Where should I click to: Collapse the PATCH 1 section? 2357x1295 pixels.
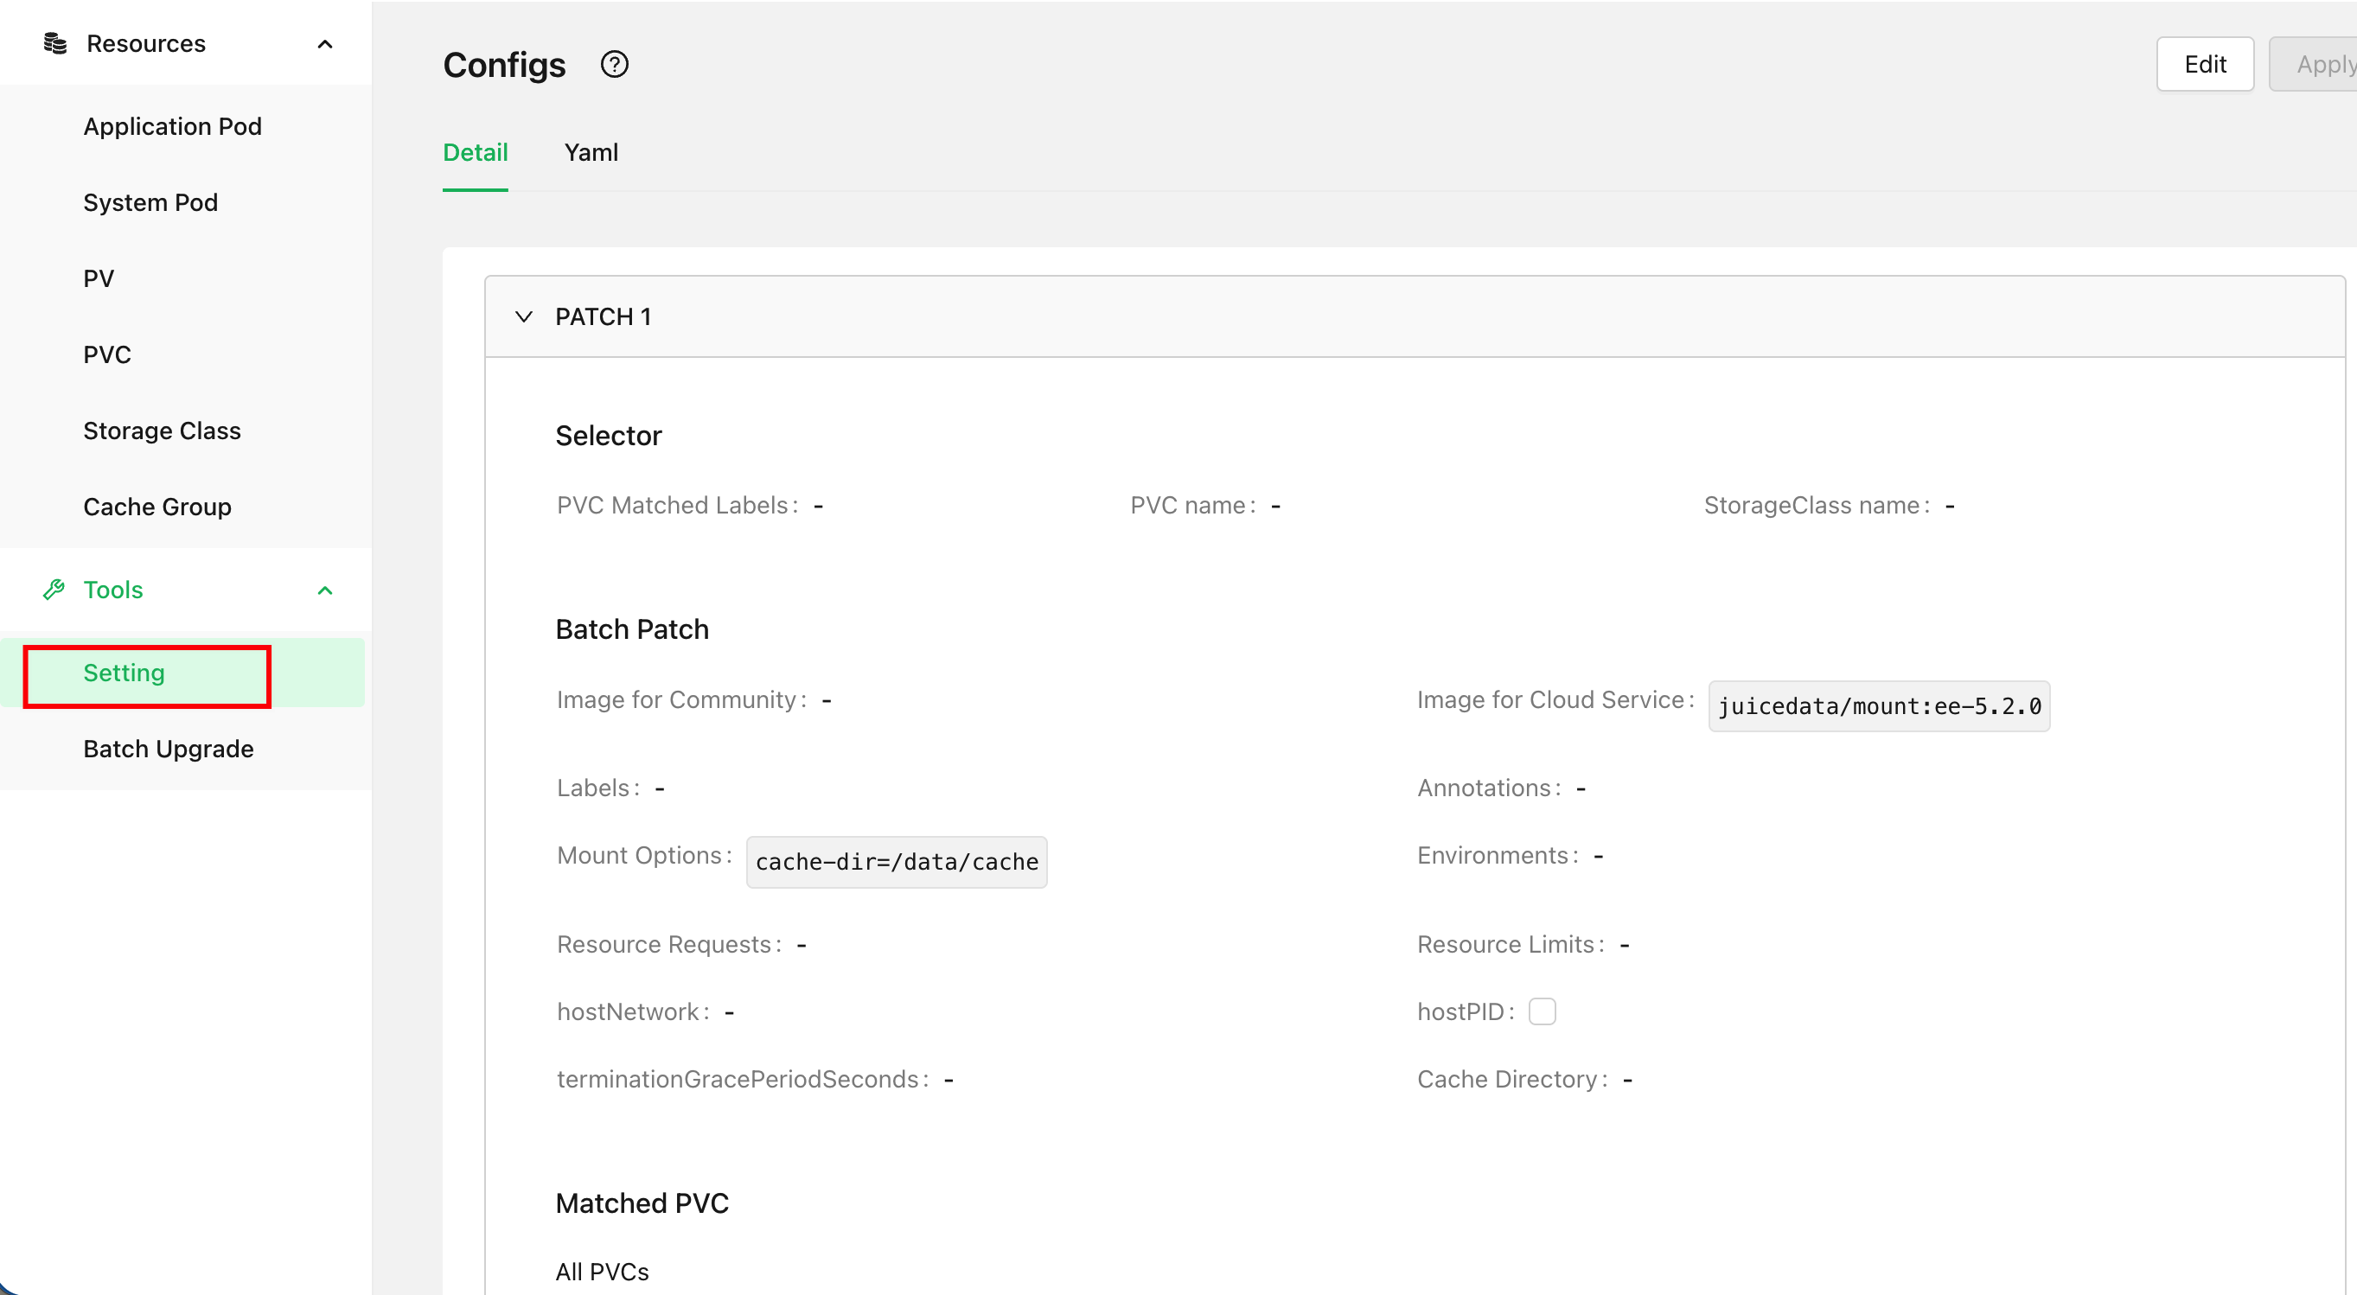tap(523, 316)
